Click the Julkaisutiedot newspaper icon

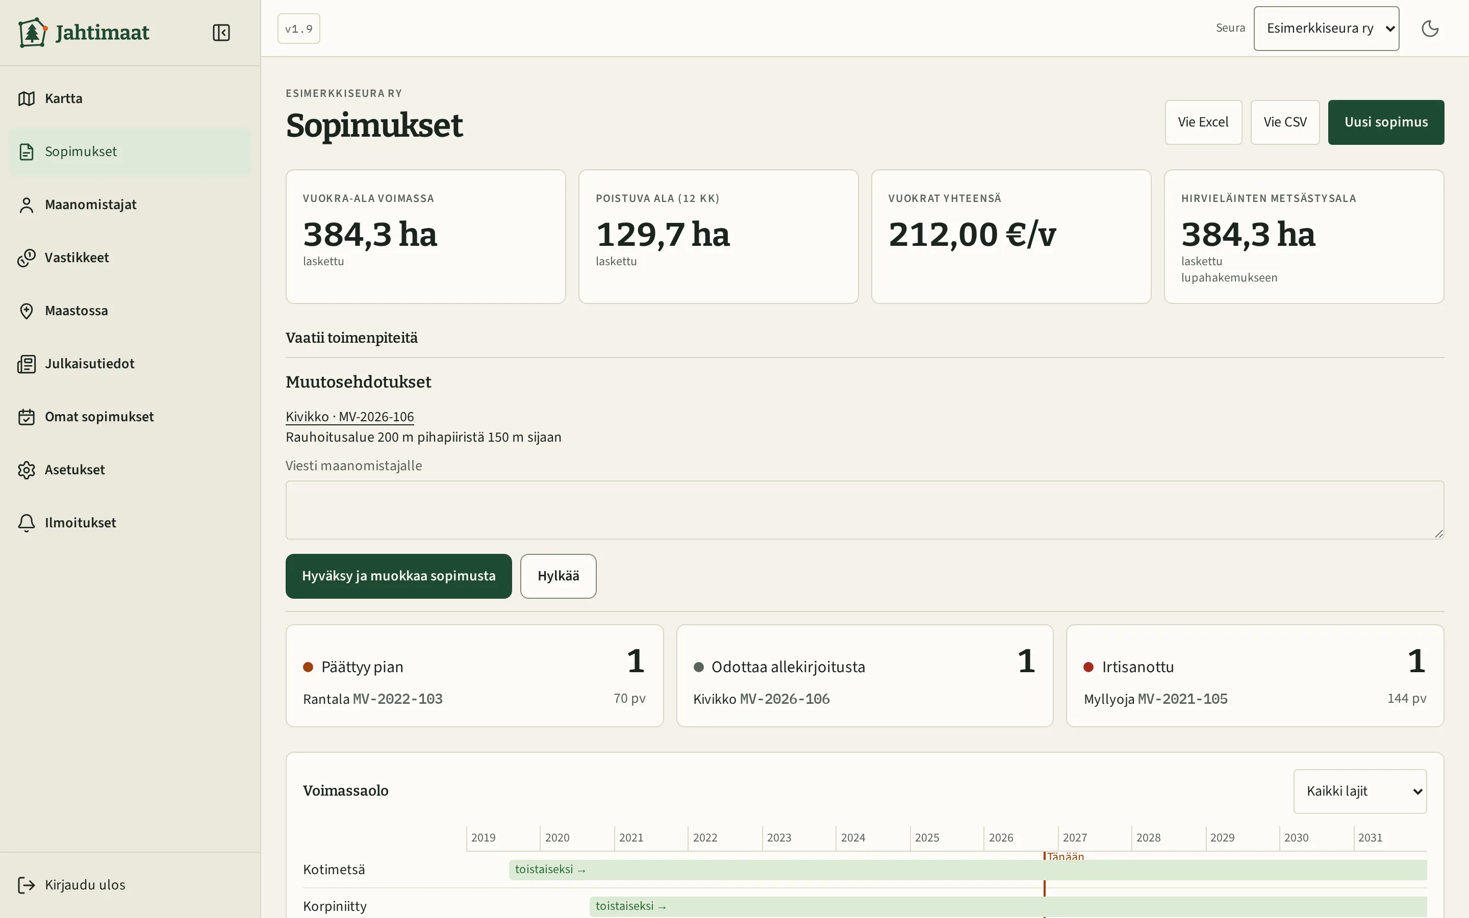26,364
